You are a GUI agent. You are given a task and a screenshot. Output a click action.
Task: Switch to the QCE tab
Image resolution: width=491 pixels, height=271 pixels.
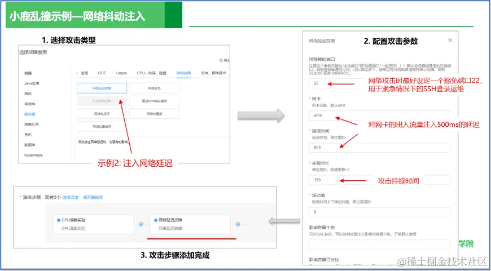[102, 73]
